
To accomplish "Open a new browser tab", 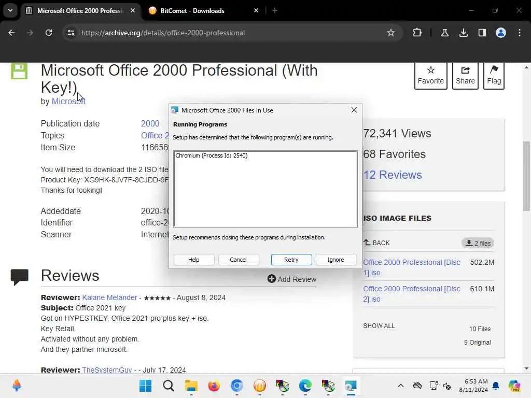I will pyautogui.click(x=275, y=10).
